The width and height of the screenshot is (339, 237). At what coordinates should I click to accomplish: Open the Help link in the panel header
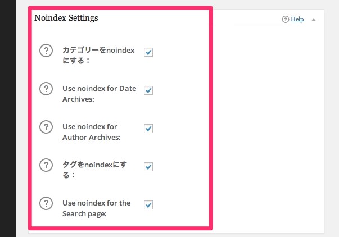pos(297,19)
